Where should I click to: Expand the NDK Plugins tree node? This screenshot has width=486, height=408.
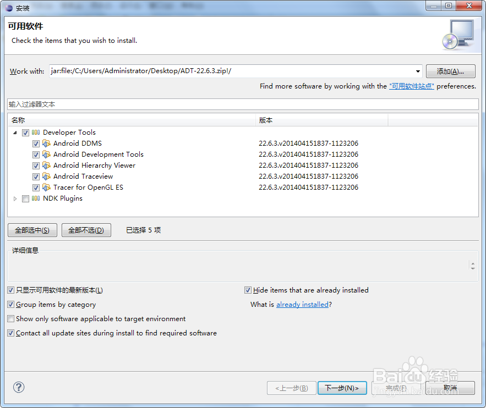[15, 199]
